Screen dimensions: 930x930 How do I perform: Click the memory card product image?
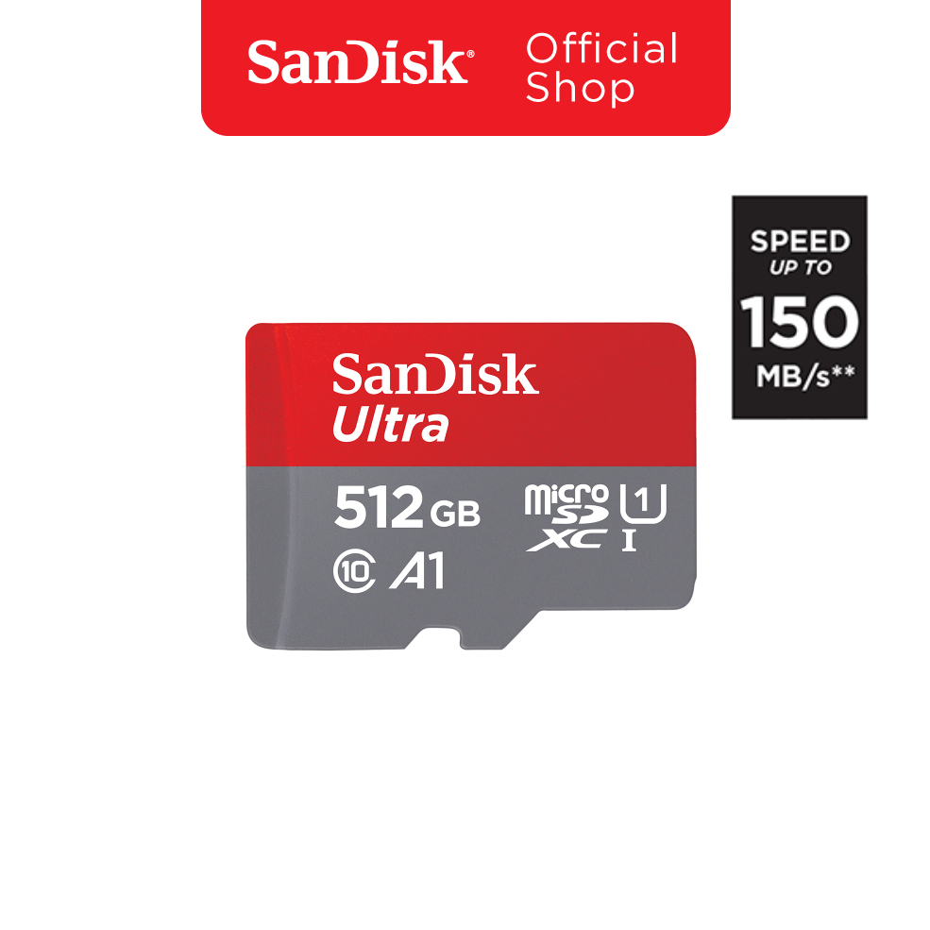tap(471, 486)
